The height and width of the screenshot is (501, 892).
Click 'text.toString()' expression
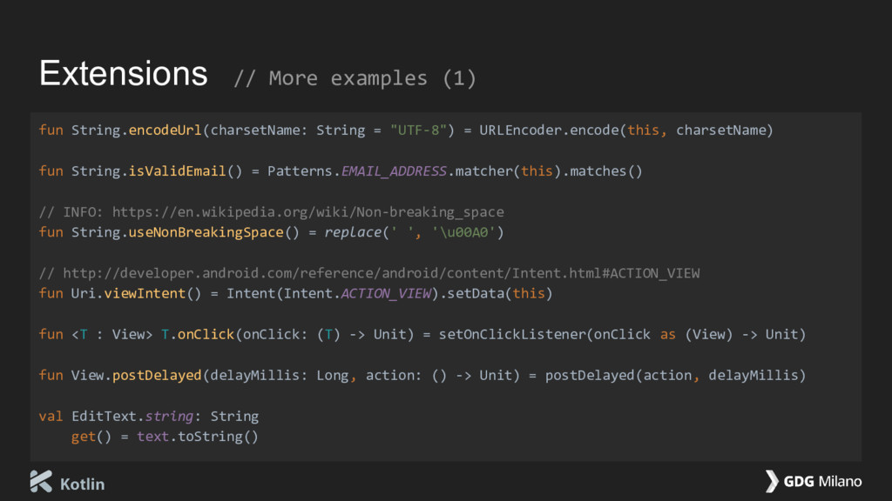(x=198, y=437)
